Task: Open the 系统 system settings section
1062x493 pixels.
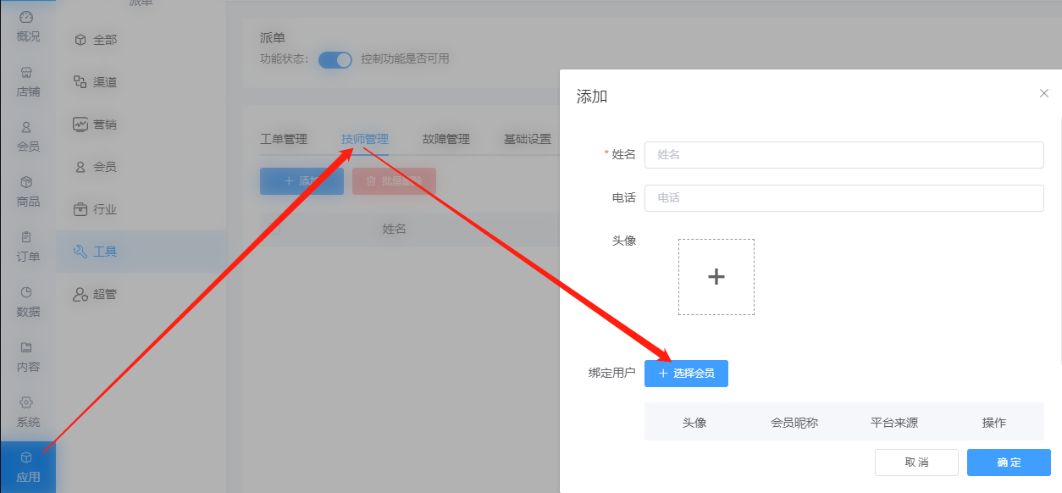Action: click(27, 408)
